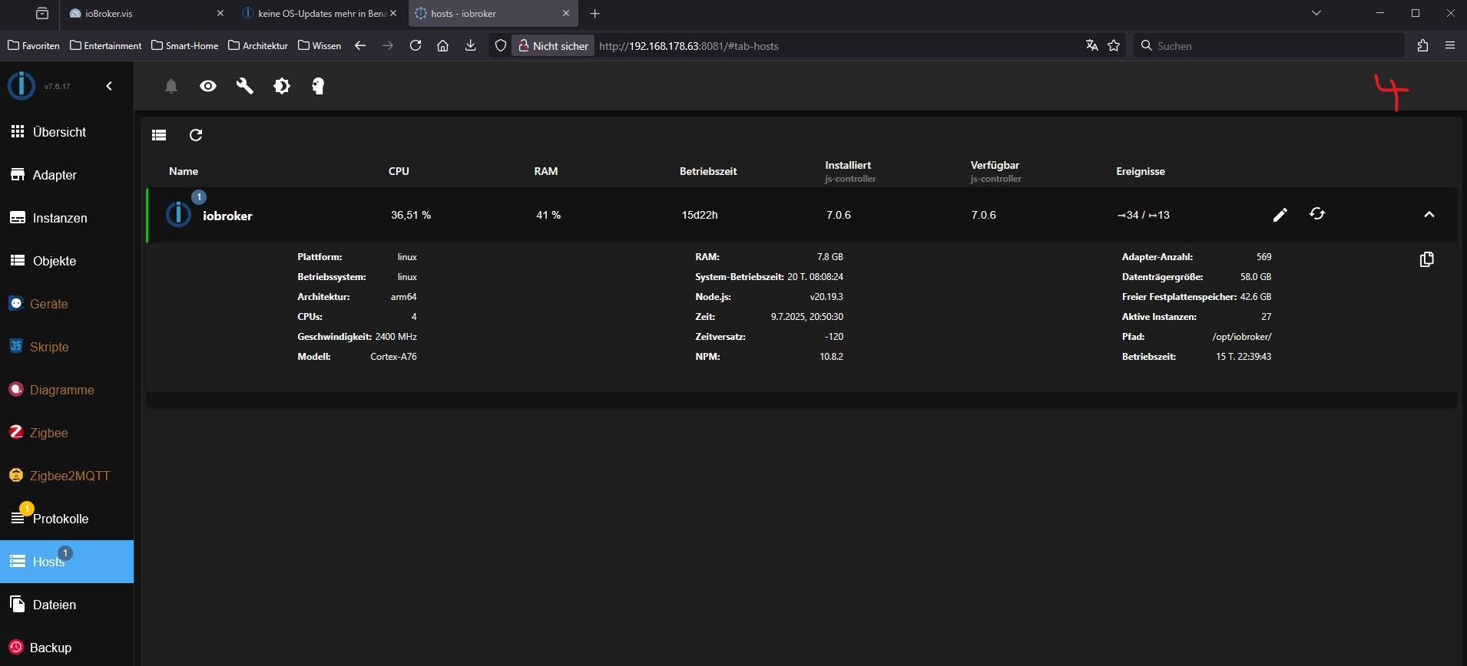
Task: Click the CPU column header
Action: pyautogui.click(x=399, y=171)
